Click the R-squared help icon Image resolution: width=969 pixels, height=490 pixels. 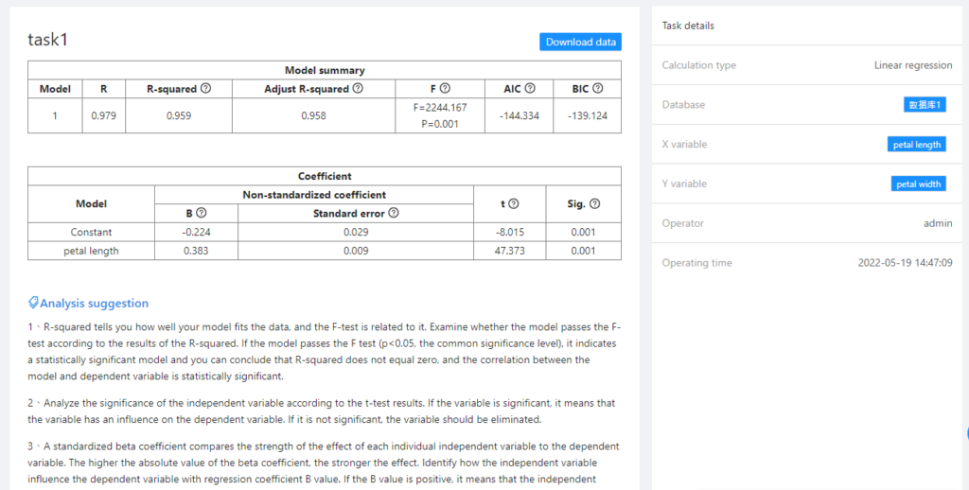click(205, 89)
